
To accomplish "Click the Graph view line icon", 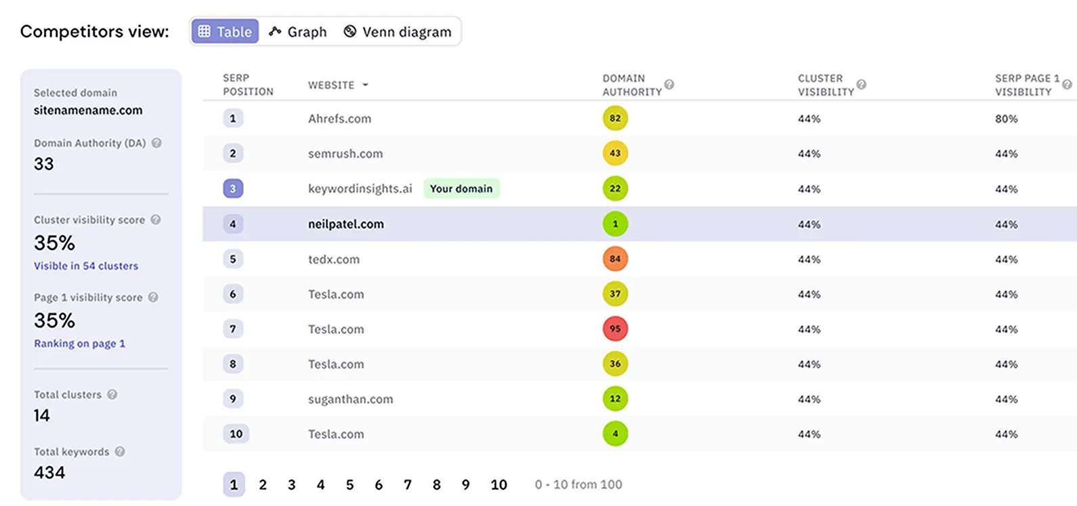I will click(x=275, y=31).
